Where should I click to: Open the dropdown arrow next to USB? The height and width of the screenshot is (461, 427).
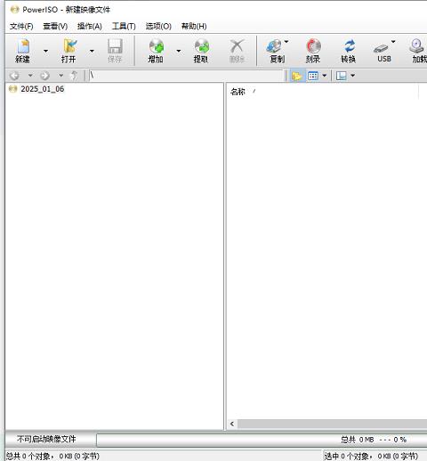[393, 42]
